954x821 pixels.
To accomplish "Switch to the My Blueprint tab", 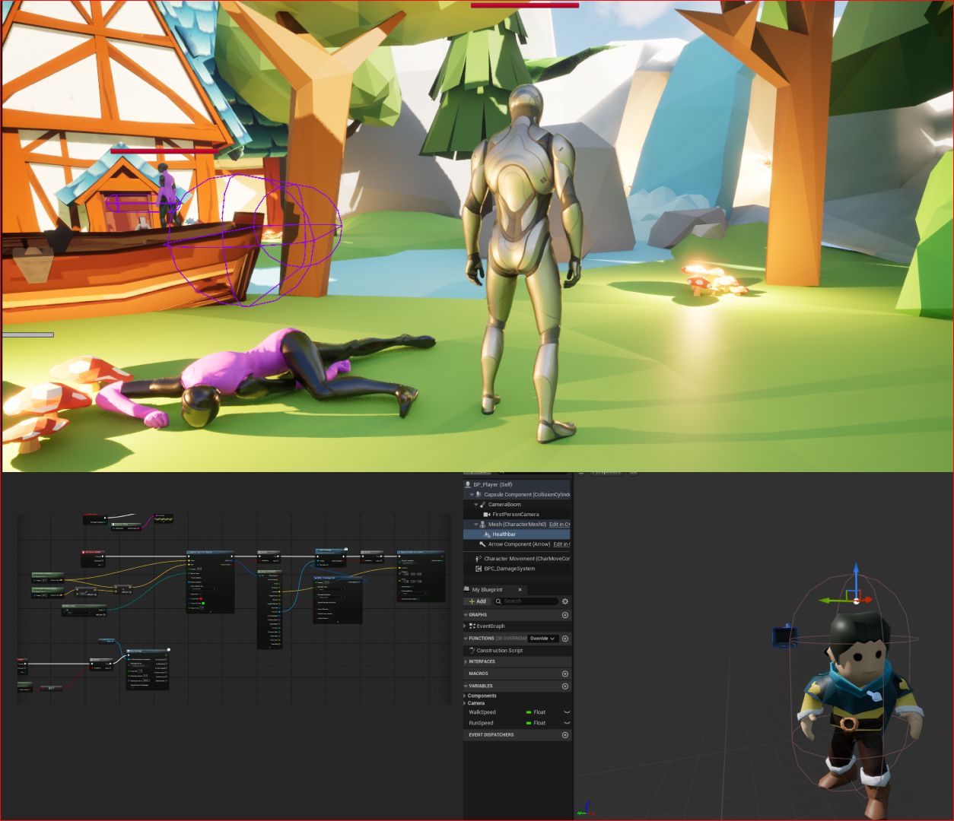I will pos(487,590).
